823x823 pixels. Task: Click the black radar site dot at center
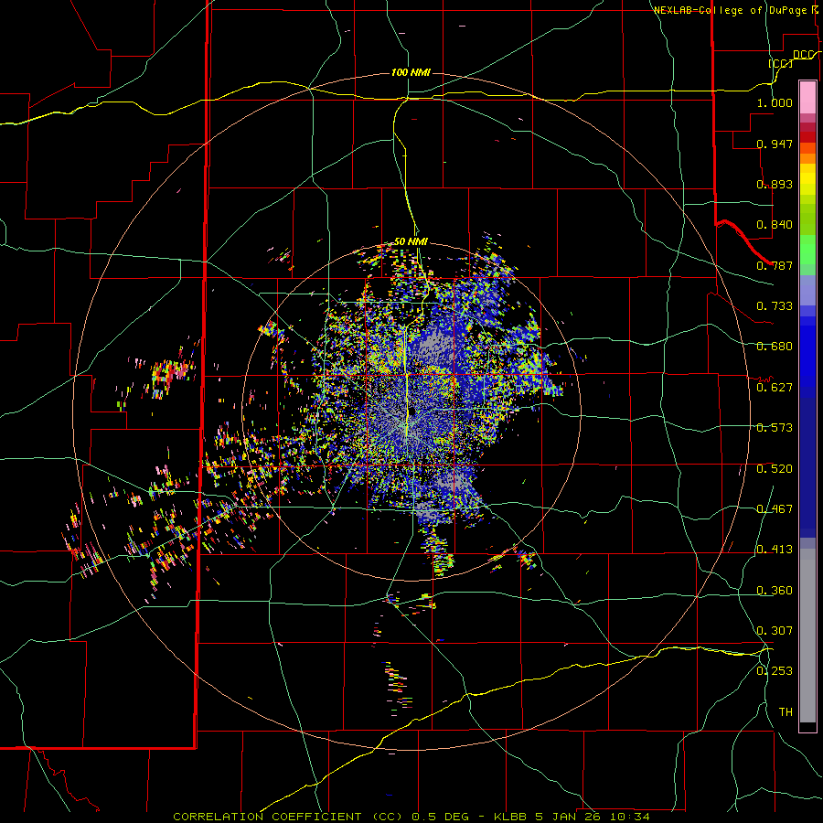point(413,411)
